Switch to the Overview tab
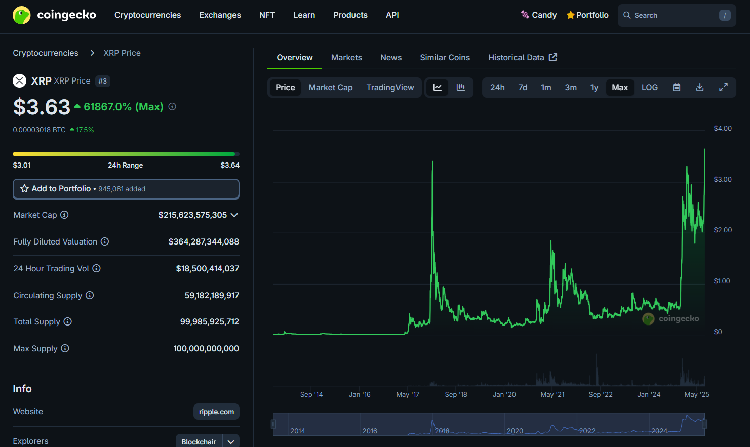 coord(295,57)
